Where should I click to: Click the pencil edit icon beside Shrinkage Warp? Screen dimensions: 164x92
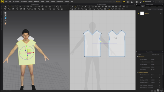point(160,83)
